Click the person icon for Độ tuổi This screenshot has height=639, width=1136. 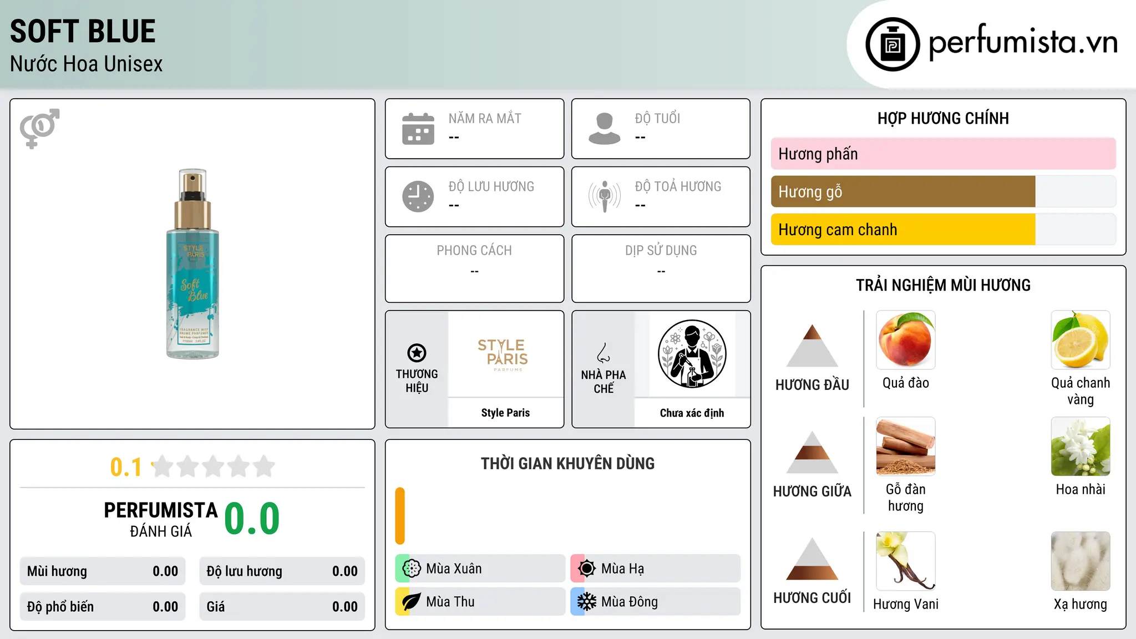[x=605, y=129]
